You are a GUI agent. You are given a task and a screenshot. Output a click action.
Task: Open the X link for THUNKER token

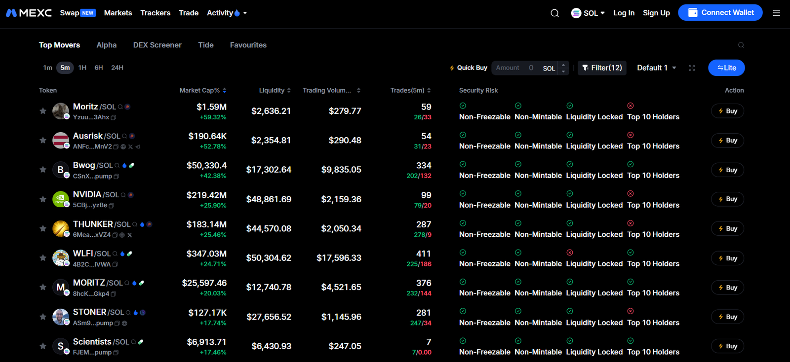click(129, 235)
